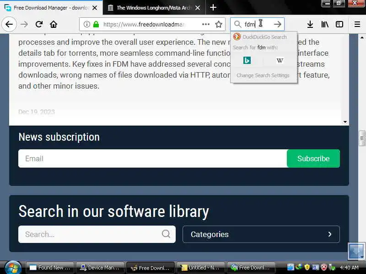
Task: Switch to Untitled Notepad taskbar button
Action: tap(201, 268)
